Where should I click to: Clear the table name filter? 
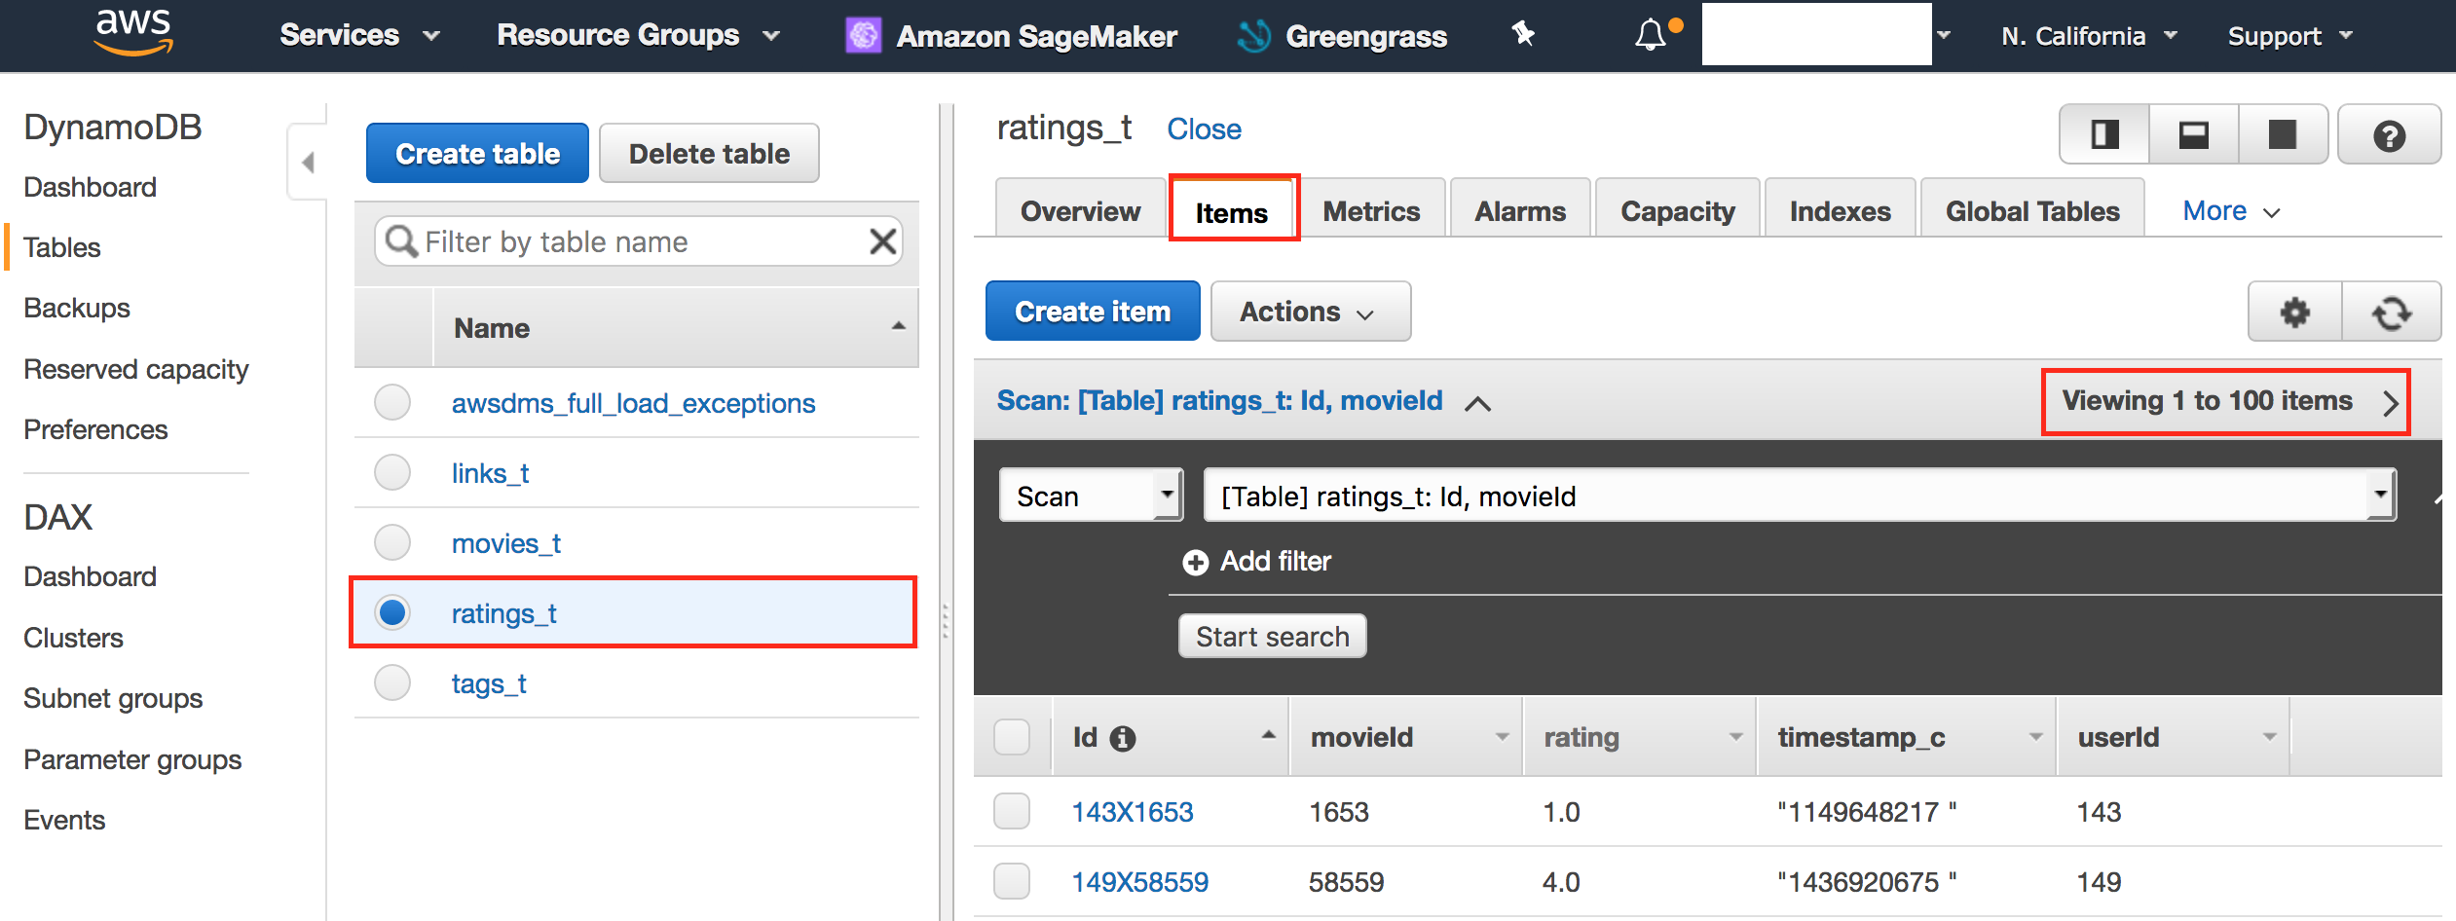click(x=882, y=240)
